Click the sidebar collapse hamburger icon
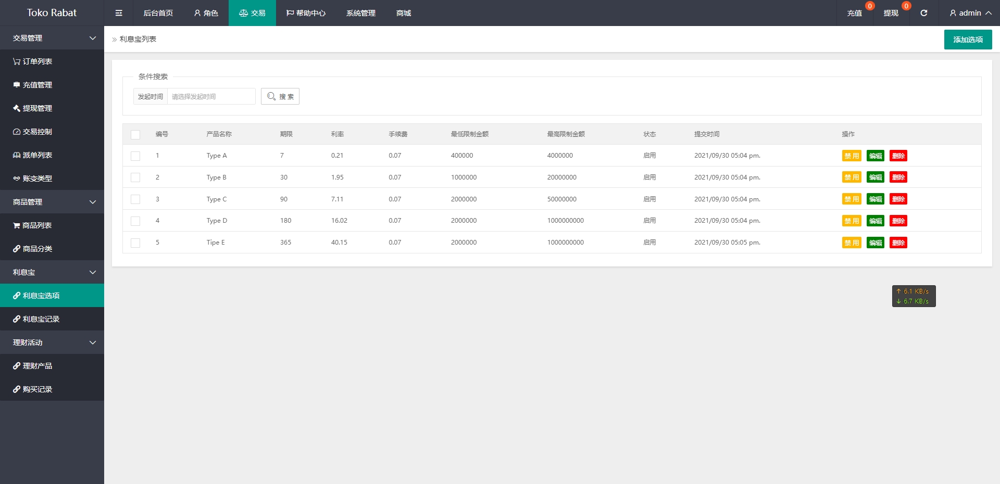 pyautogui.click(x=119, y=13)
